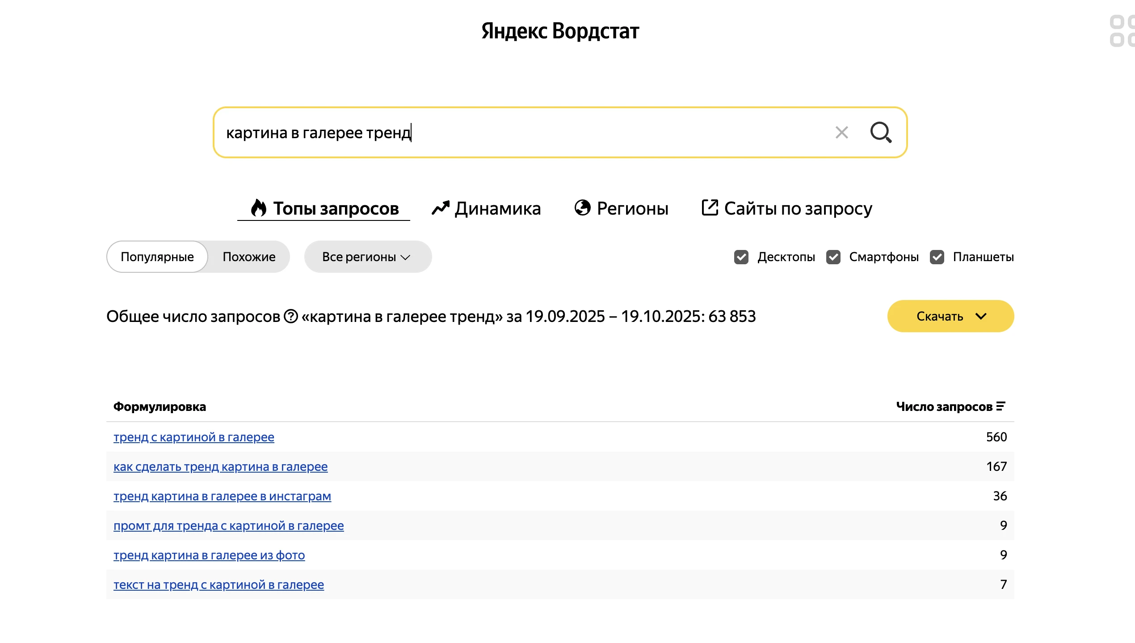Select the Популярные segment toggle

click(157, 257)
